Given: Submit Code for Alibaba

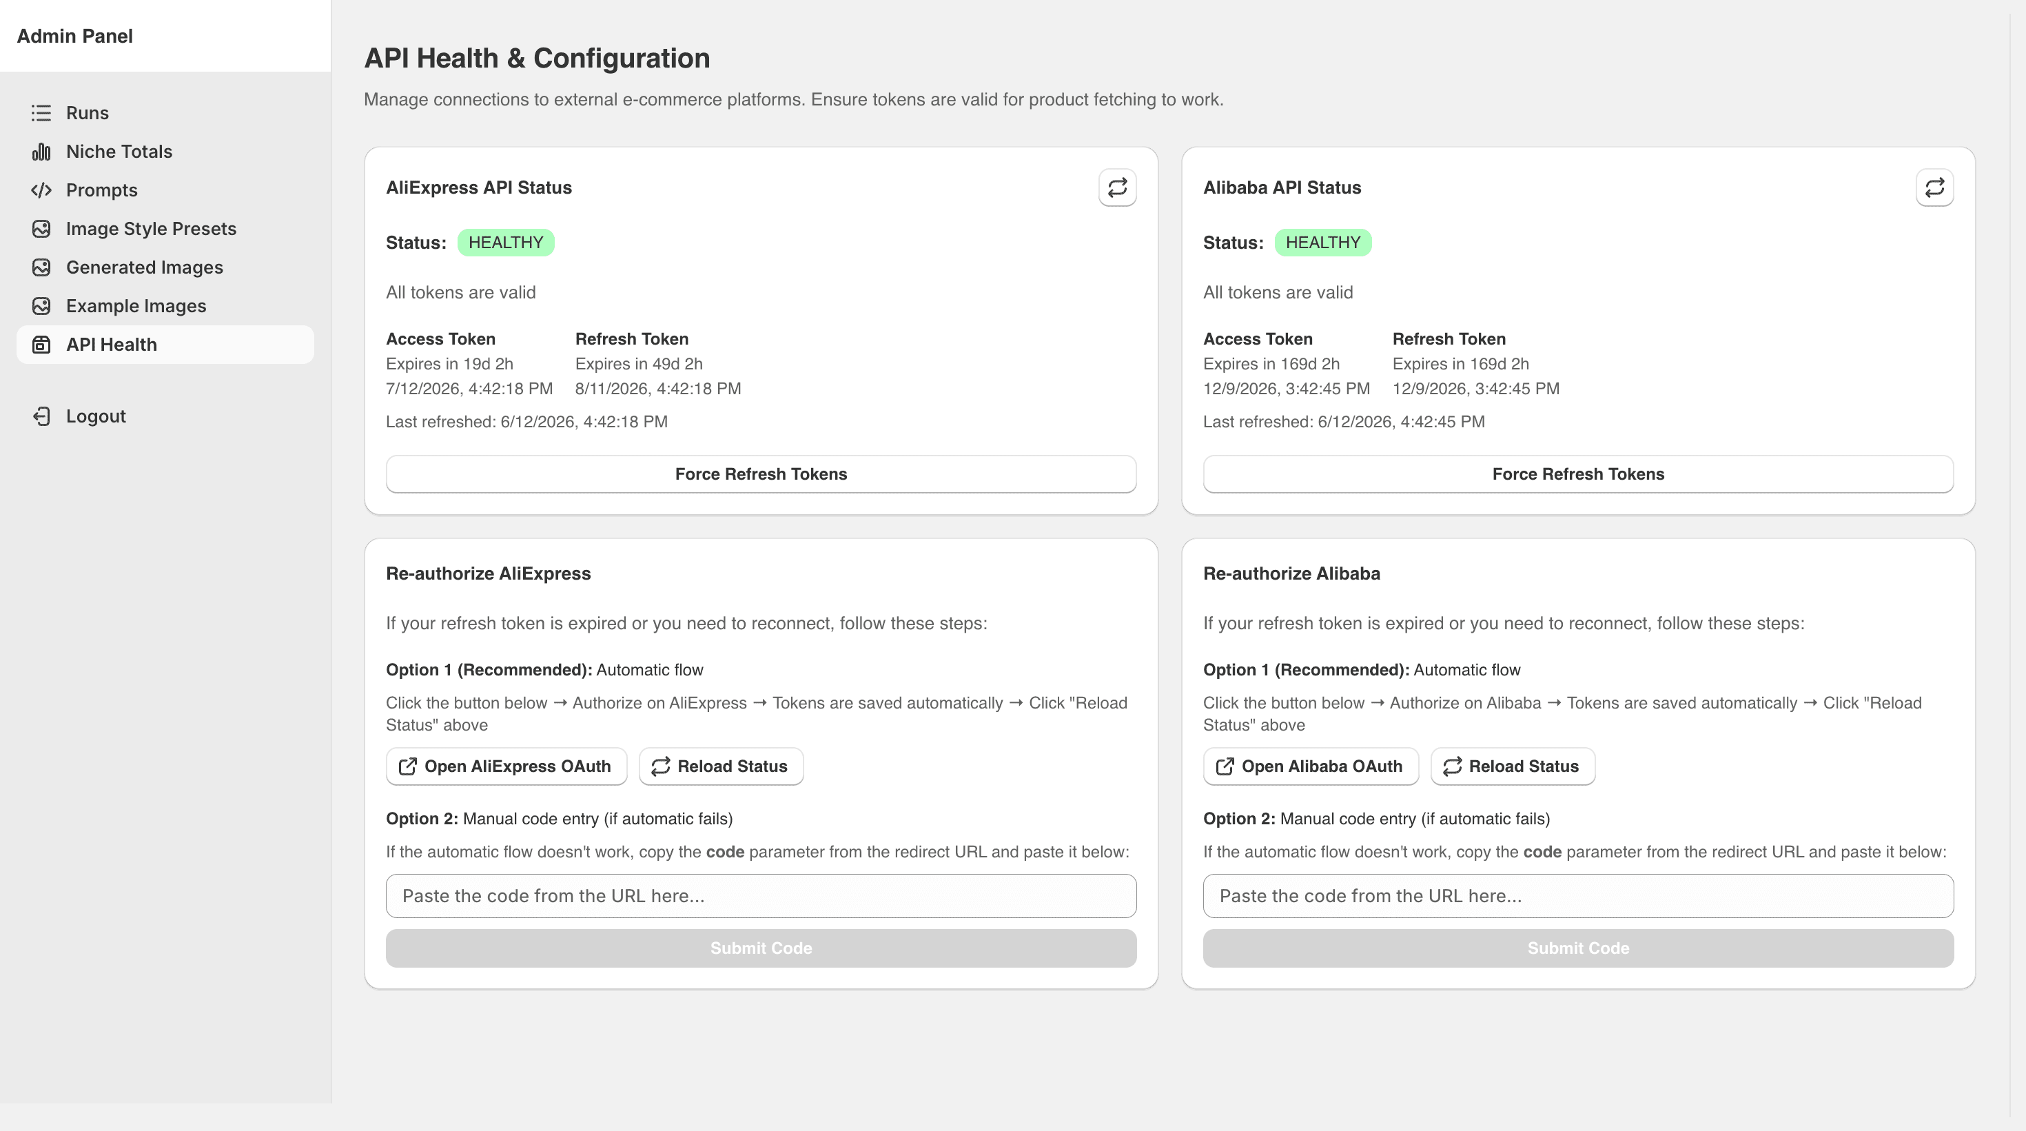Looking at the screenshot, I should pos(1577,948).
